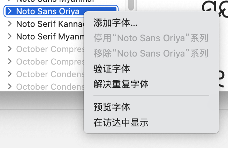Select 移除"Noto Sans Oriya"系列 in the menu
The image size is (228, 148).
point(151,53)
